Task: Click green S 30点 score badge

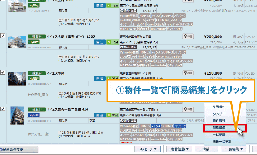Action: tap(112, 115)
